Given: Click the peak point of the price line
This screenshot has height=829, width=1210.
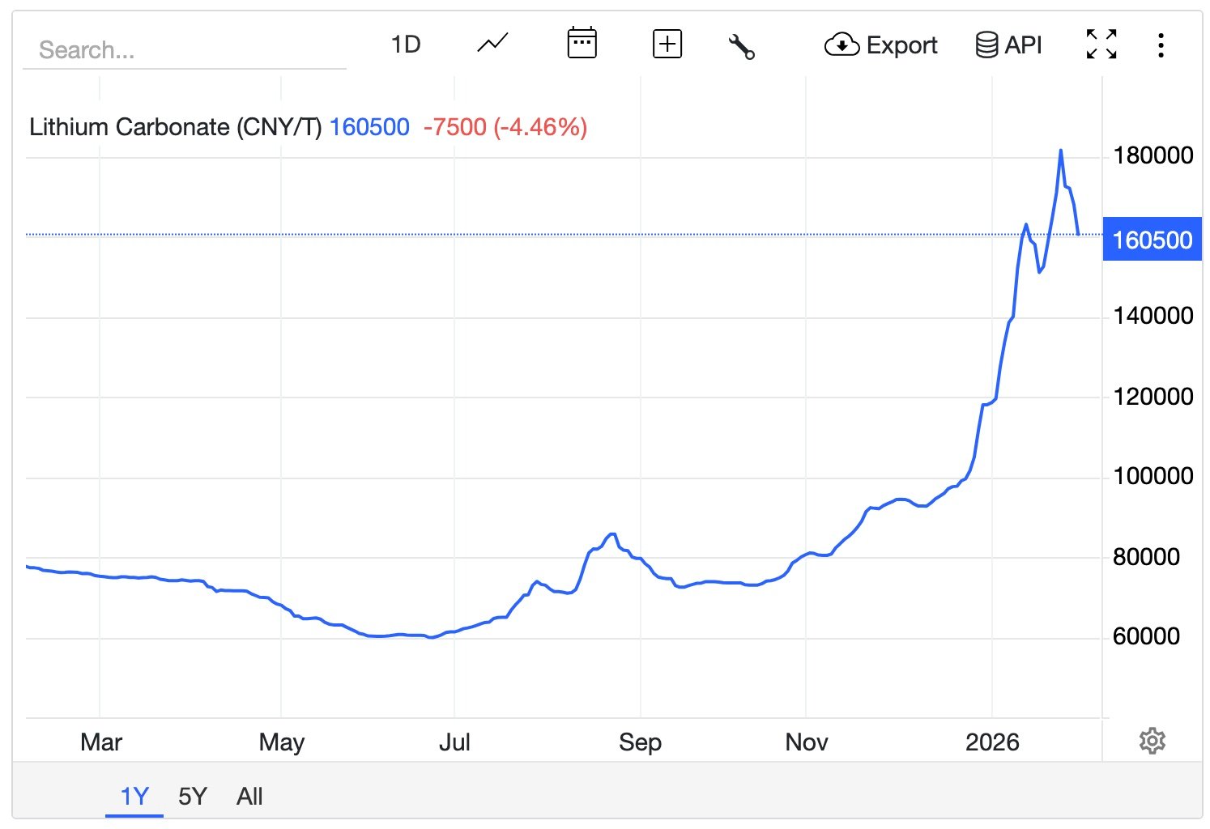Looking at the screenshot, I should 1060,151.
